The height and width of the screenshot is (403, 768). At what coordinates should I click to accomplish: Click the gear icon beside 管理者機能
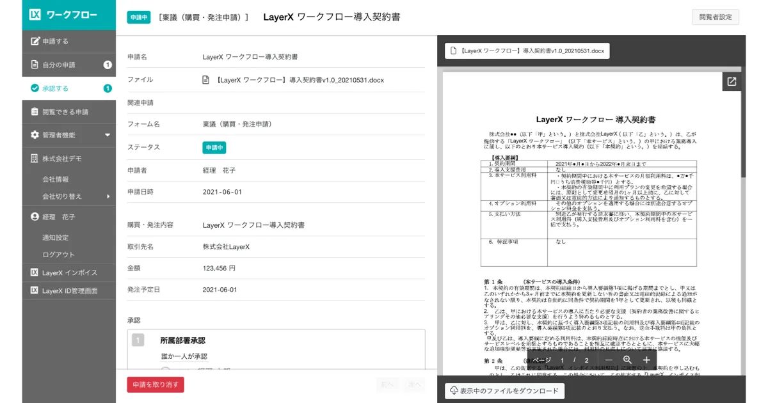[35, 135]
